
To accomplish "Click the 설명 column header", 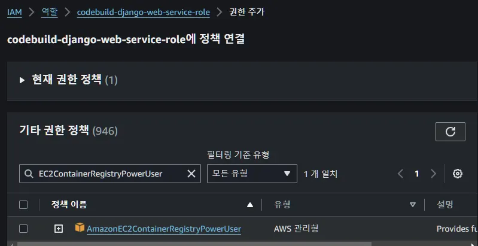I will click(445, 205).
